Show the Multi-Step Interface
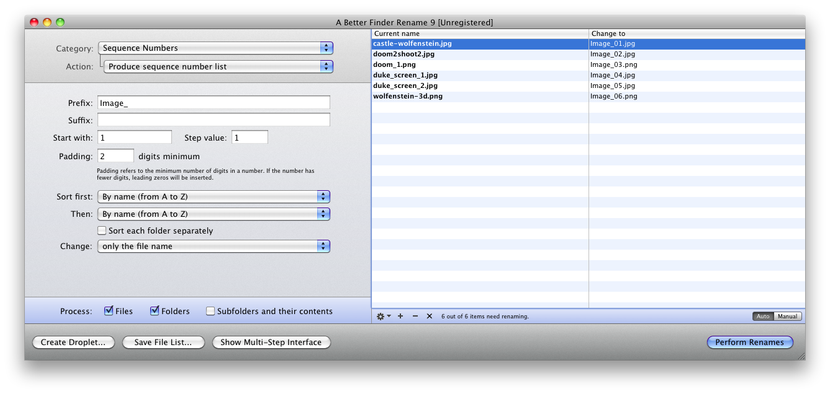This screenshot has height=394, width=830. click(x=271, y=342)
